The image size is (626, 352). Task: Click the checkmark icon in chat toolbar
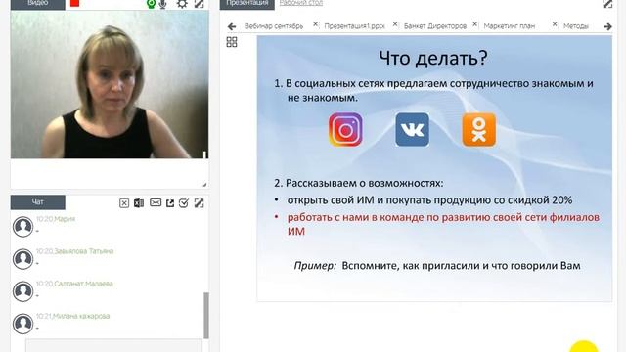(x=184, y=203)
